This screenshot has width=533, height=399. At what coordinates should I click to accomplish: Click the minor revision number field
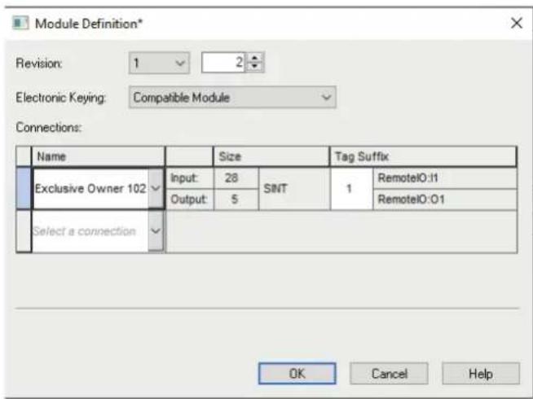point(223,63)
